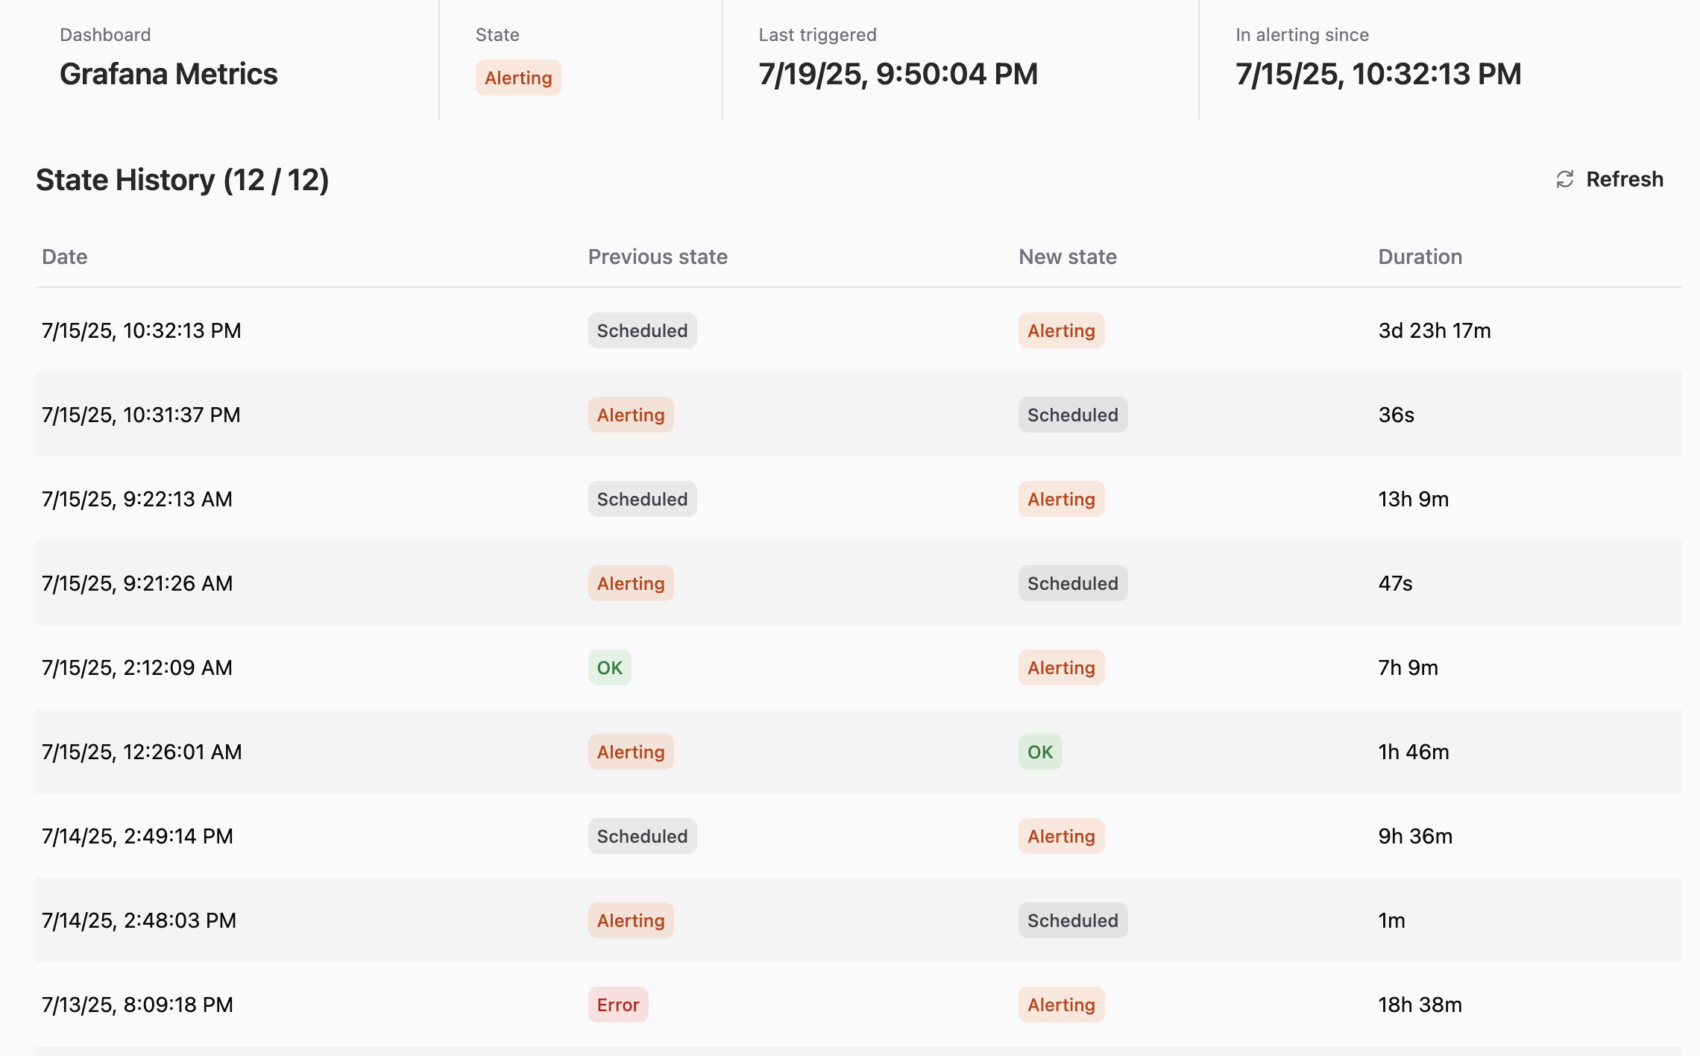The width and height of the screenshot is (1700, 1056).
Task: Select the 7/14/25, 2:48:03 PM history row
Action: (859, 920)
